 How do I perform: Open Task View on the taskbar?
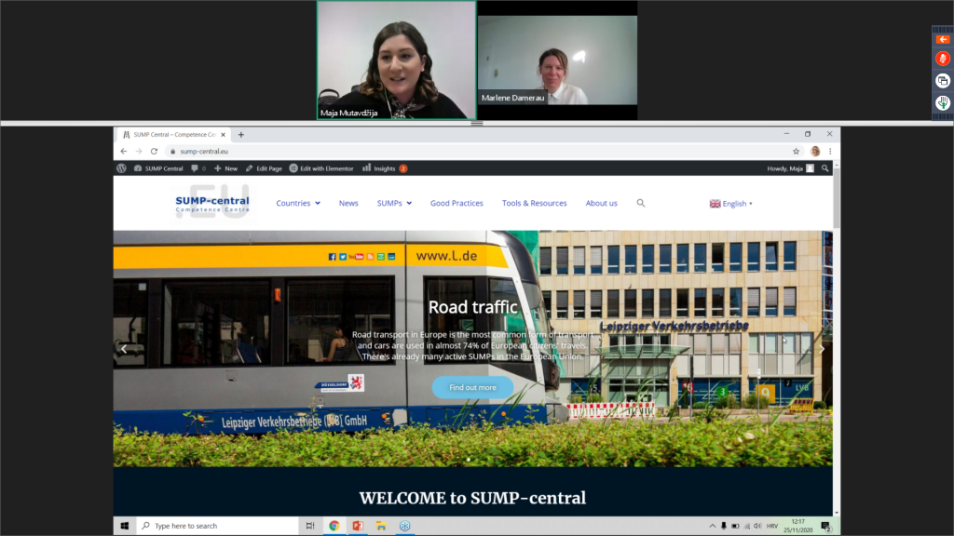click(310, 526)
